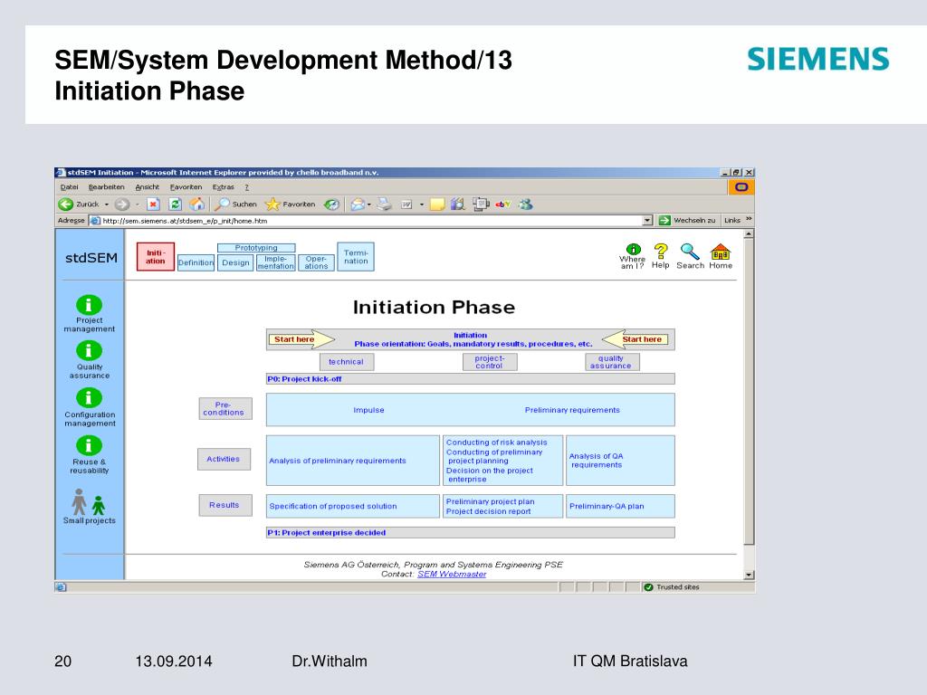
Task: Click the overlapping screens icon in the toolbar
Action: click(481, 205)
